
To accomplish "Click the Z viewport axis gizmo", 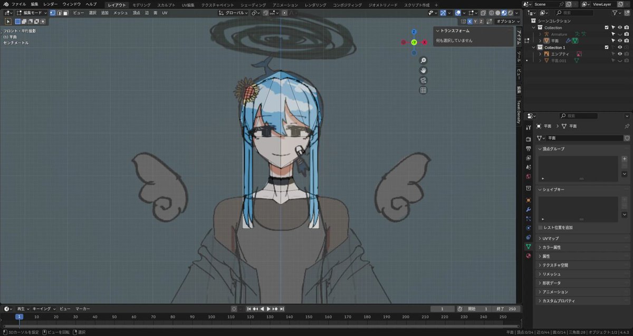I will [x=414, y=32].
